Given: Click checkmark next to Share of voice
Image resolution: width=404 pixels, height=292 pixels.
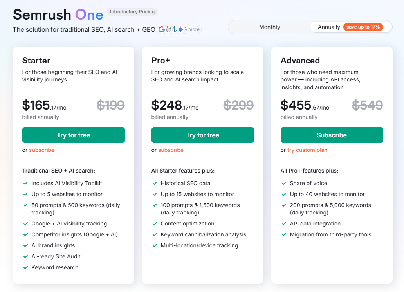Looking at the screenshot, I should click(284, 183).
